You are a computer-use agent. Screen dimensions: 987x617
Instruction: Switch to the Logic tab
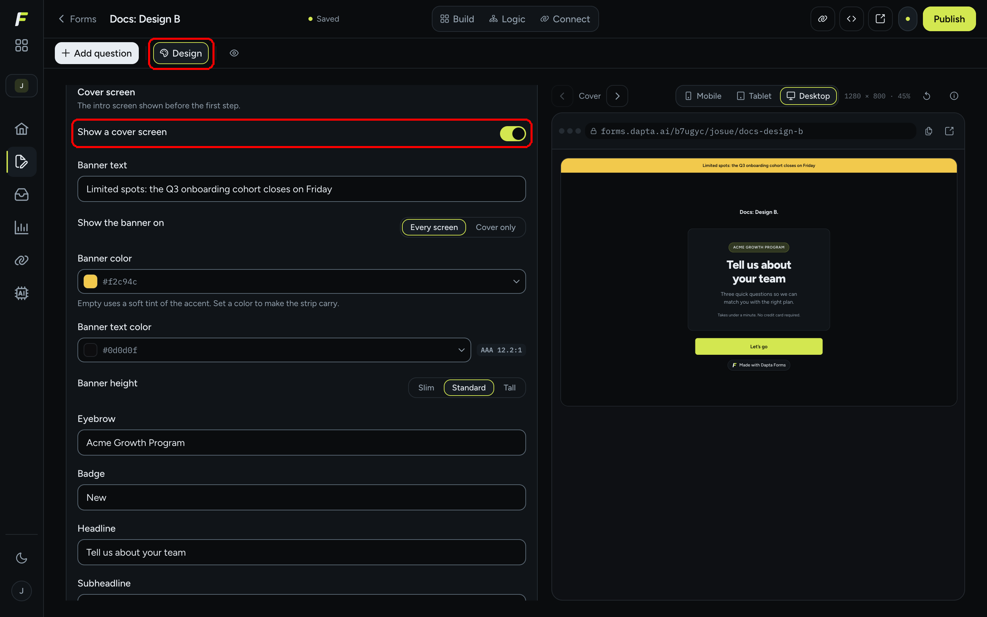point(507,19)
